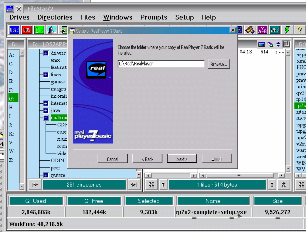The width and height of the screenshot is (306, 232).
Task: Click the drive list scroll down arrow
Action: pyautogui.click(x=22, y=186)
